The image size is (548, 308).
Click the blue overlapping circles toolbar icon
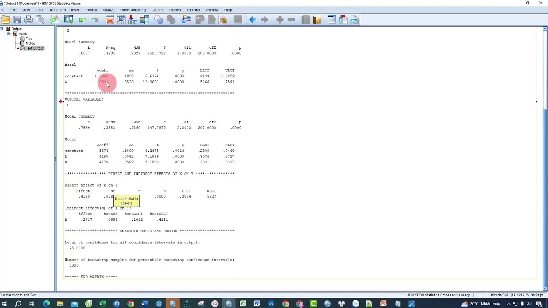tap(159, 20)
